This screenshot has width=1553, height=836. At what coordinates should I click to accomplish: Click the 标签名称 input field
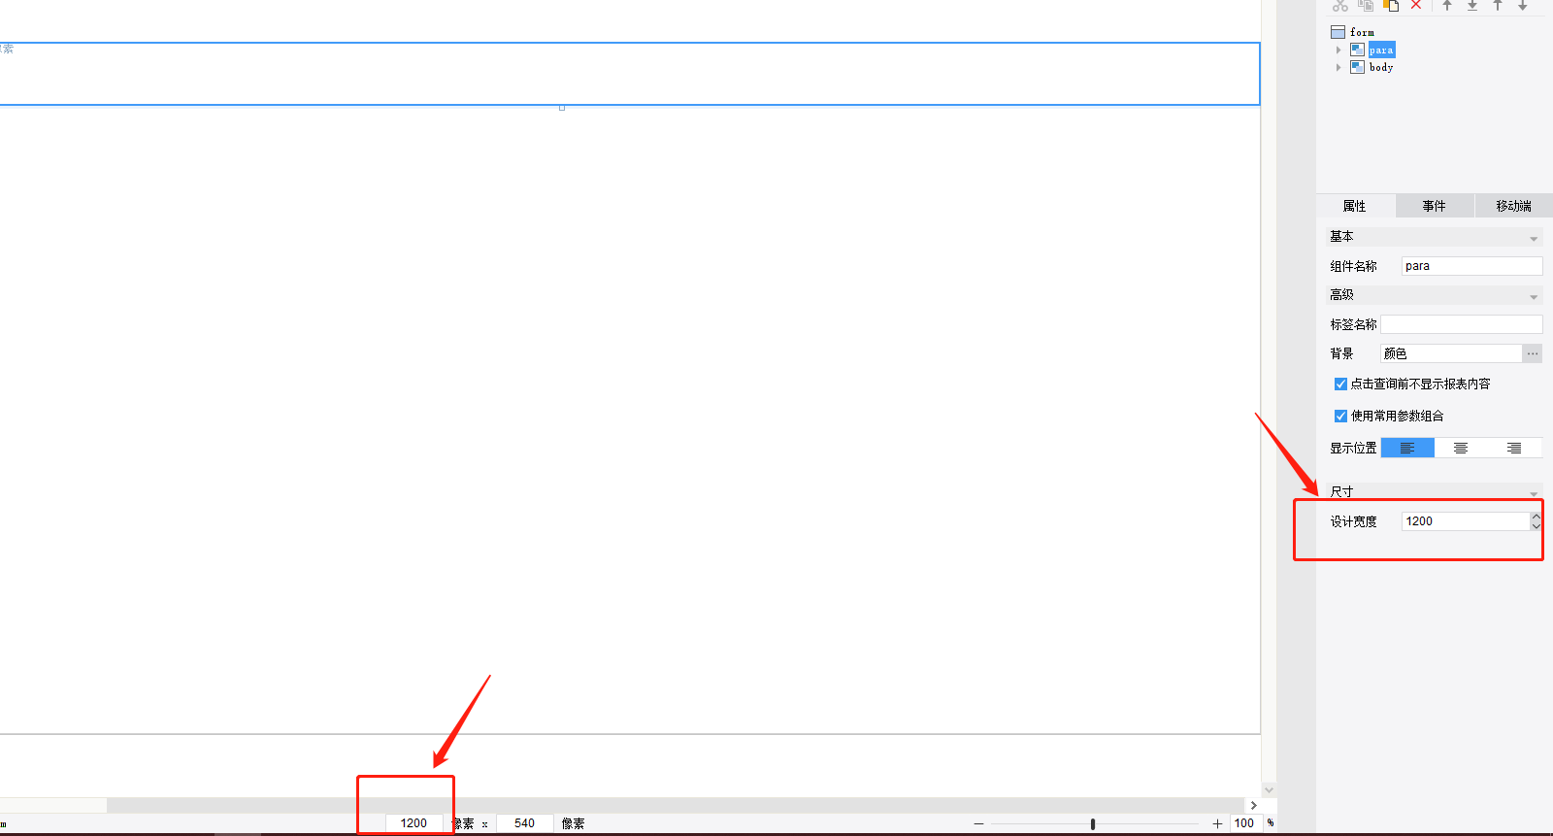[x=1462, y=324]
